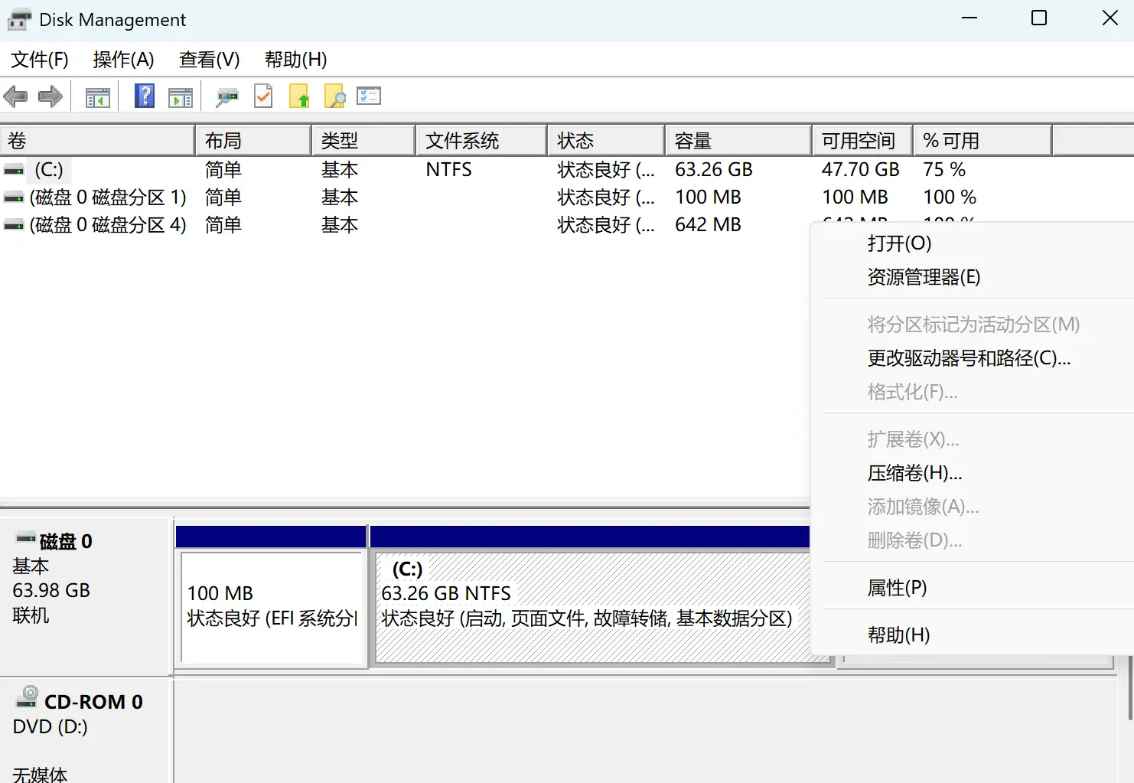The height and width of the screenshot is (783, 1134).
Task: Open the 文件(F) menu
Action: click(40, 60)
